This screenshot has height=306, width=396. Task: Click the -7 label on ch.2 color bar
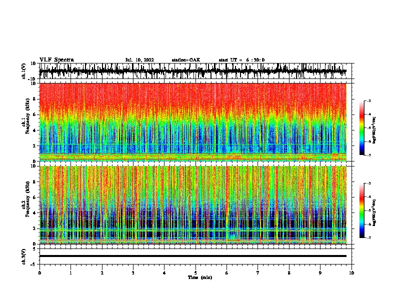pyautogui.click(x=369, y=238)
